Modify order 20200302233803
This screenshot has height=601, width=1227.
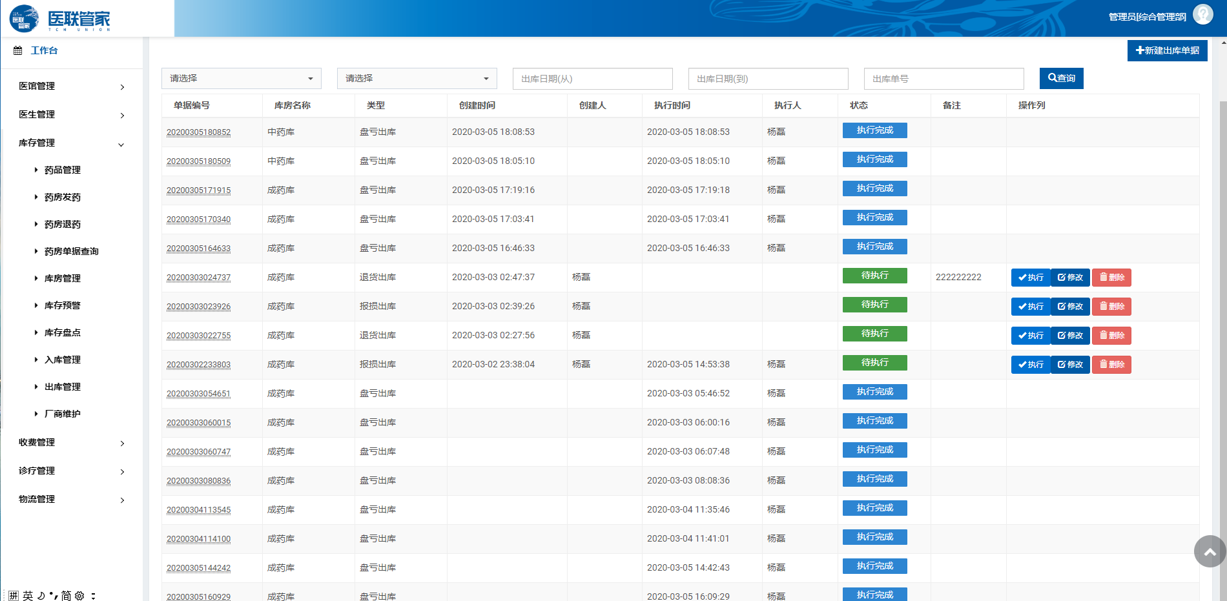click(1070, 365)
